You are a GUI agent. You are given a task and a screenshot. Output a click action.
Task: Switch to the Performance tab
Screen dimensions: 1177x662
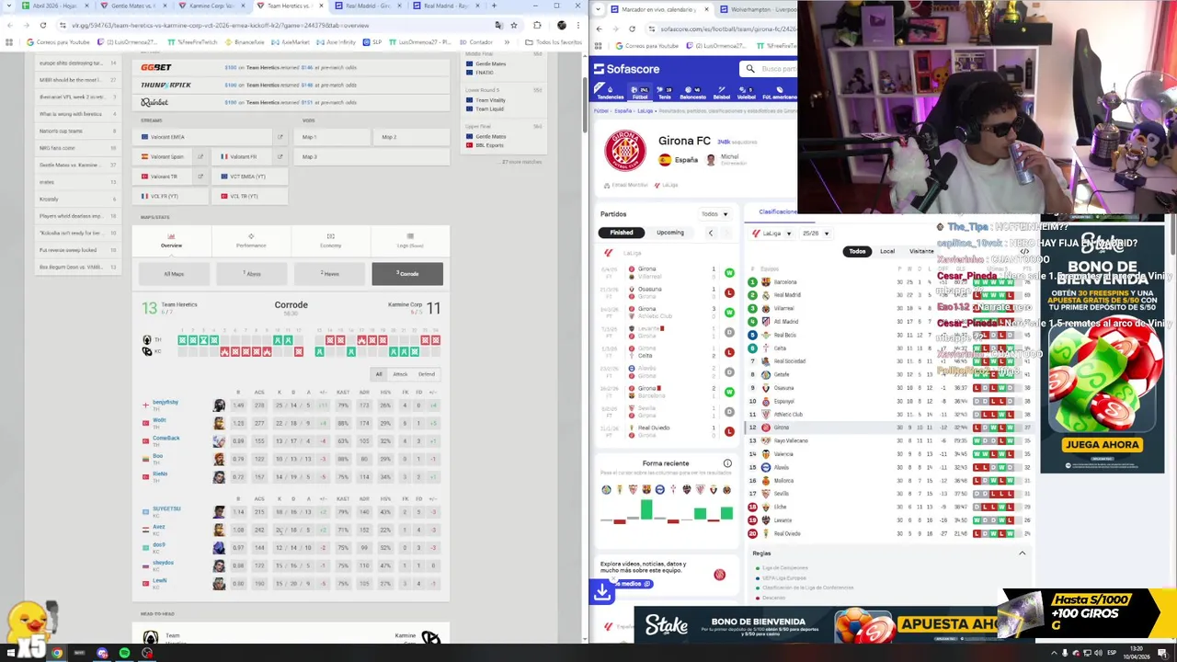click(x=251, y=241)
